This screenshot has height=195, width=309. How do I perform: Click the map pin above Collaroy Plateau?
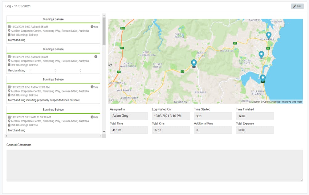point(263,79)
